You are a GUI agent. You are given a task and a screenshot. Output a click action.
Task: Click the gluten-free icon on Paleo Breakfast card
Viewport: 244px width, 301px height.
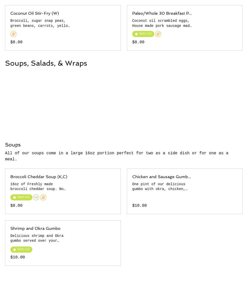(x=158, y=34)
